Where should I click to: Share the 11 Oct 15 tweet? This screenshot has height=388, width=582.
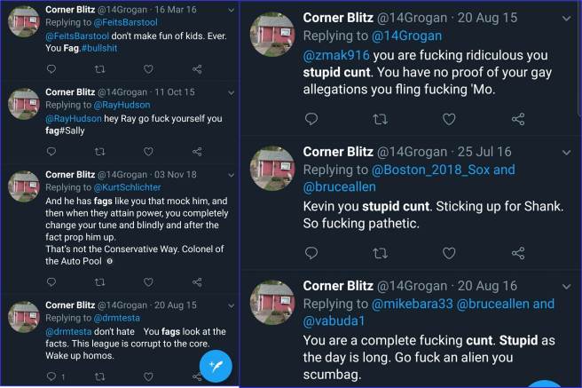pyautogui.click(x=197, y=151)
